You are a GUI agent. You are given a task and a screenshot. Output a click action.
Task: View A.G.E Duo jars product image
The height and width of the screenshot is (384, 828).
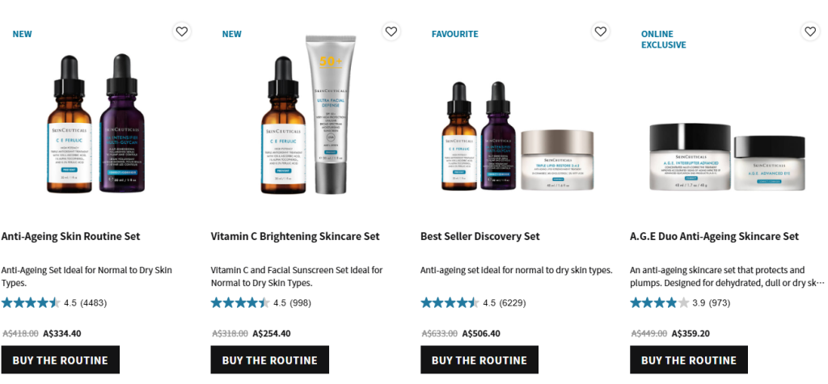pyautogui.click(x=728, y=157)
